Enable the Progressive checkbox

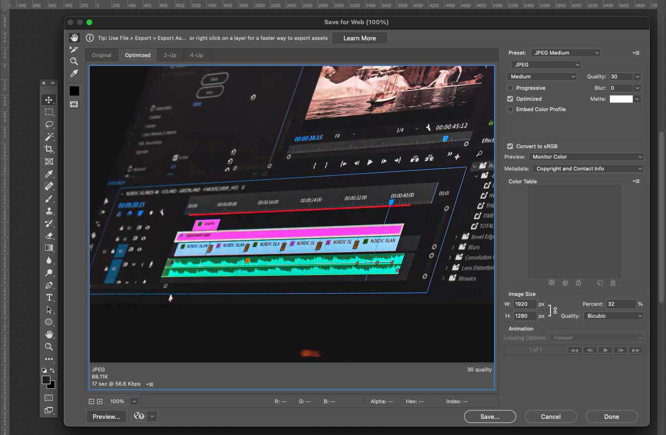(x=510, y=88)
